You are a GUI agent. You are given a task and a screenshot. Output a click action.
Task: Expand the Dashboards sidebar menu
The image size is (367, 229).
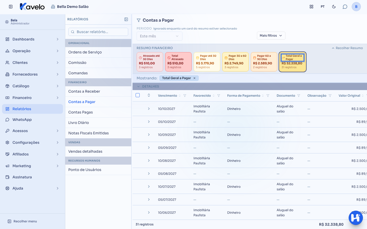(32, 39)
